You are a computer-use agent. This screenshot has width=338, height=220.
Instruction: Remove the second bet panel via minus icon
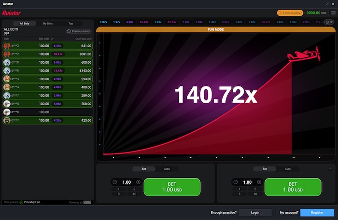330,169
